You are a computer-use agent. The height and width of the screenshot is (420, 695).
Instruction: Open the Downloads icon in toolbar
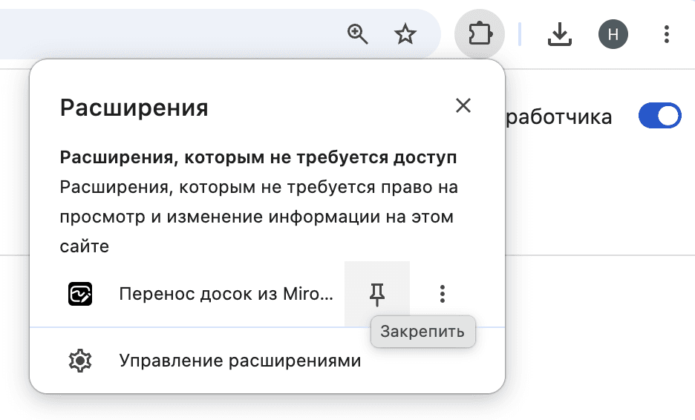tap(559, 34)
